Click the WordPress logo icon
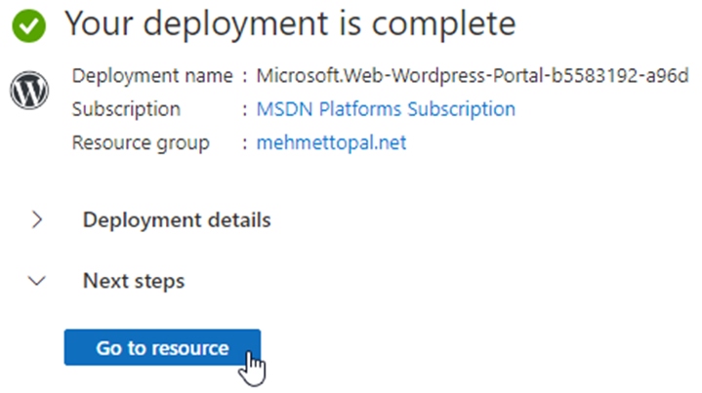 pyautogui.click(x=29, y=91)
